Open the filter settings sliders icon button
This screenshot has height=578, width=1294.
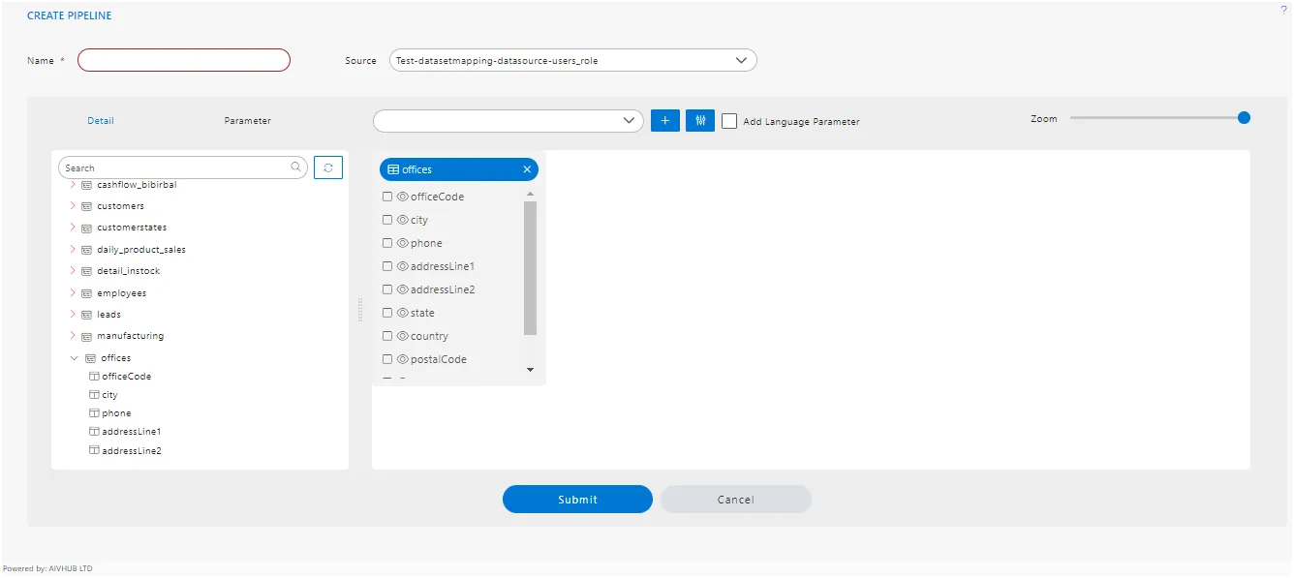(700, 121)
